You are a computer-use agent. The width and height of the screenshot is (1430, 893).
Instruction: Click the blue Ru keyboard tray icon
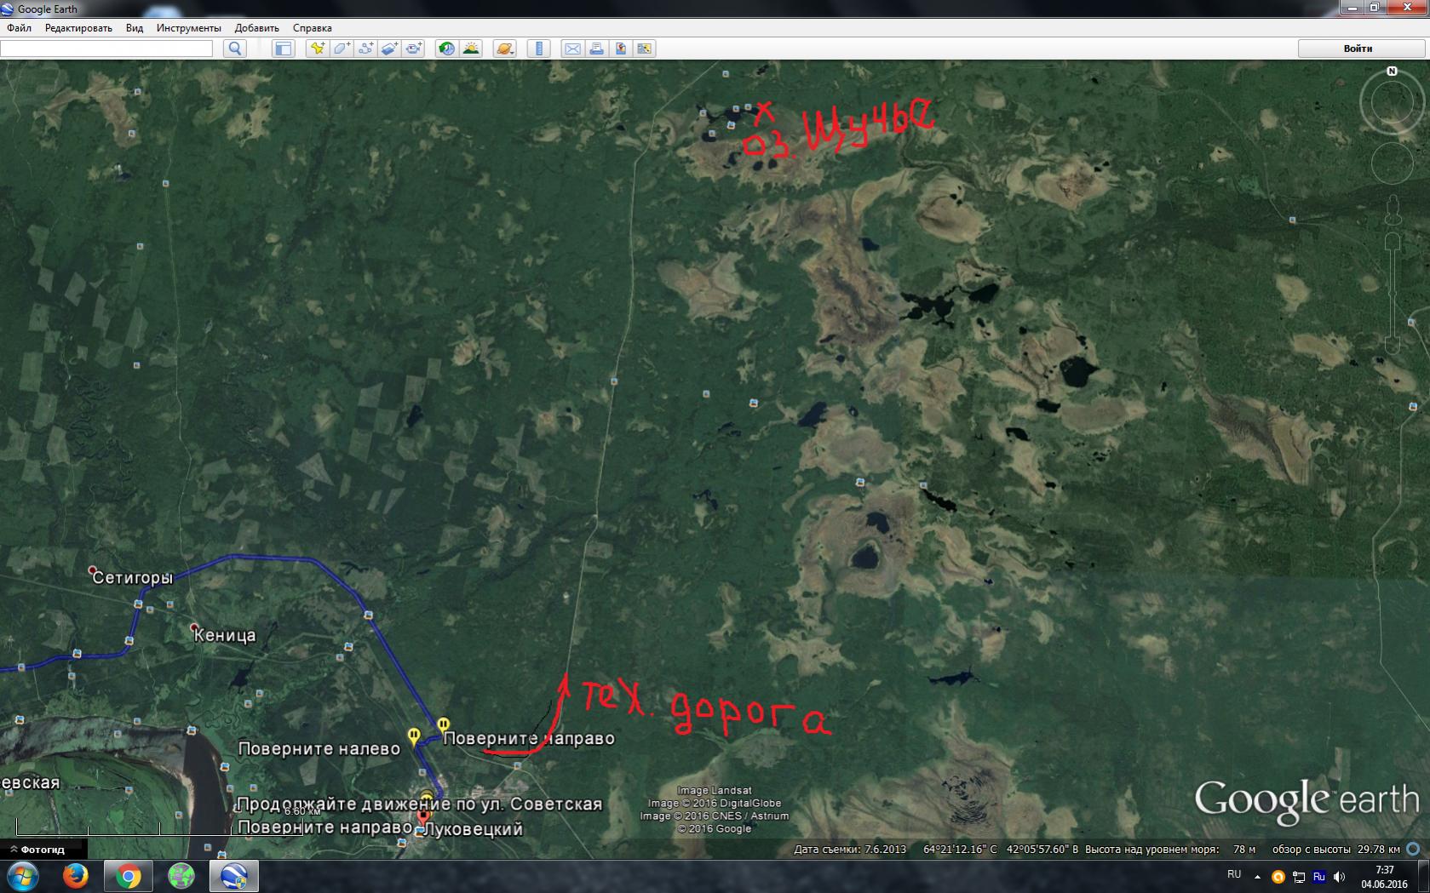[1319, 877]
